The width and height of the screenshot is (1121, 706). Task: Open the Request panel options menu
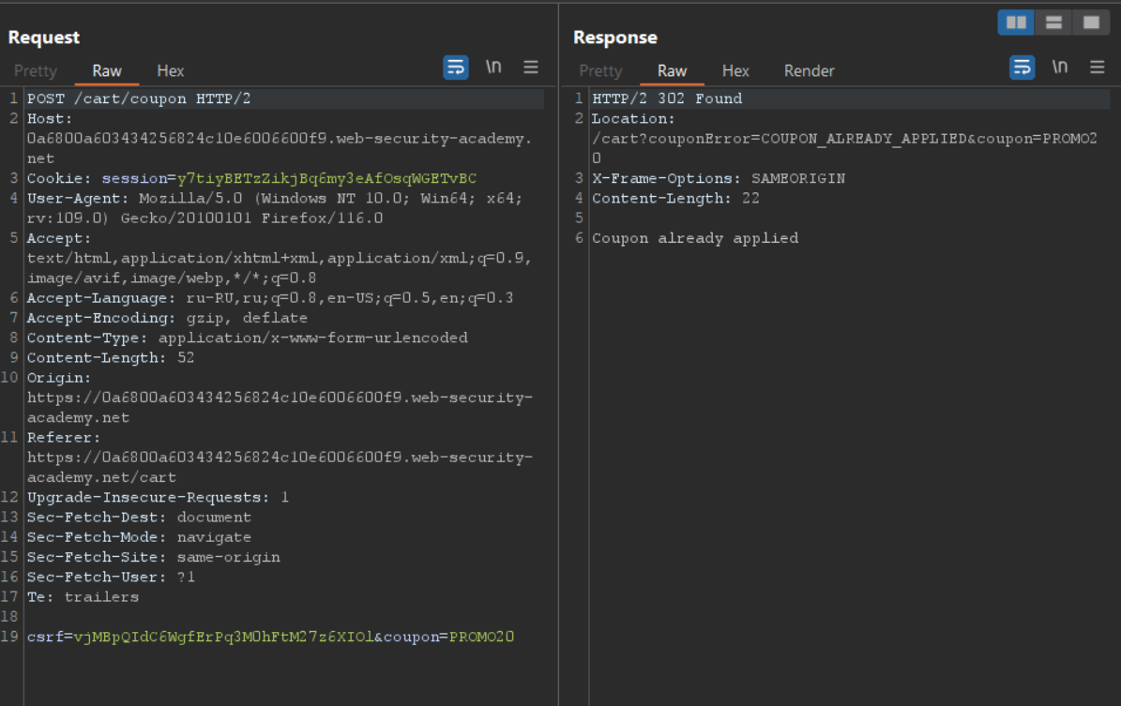pyautogui.click(x=531, y=68)
